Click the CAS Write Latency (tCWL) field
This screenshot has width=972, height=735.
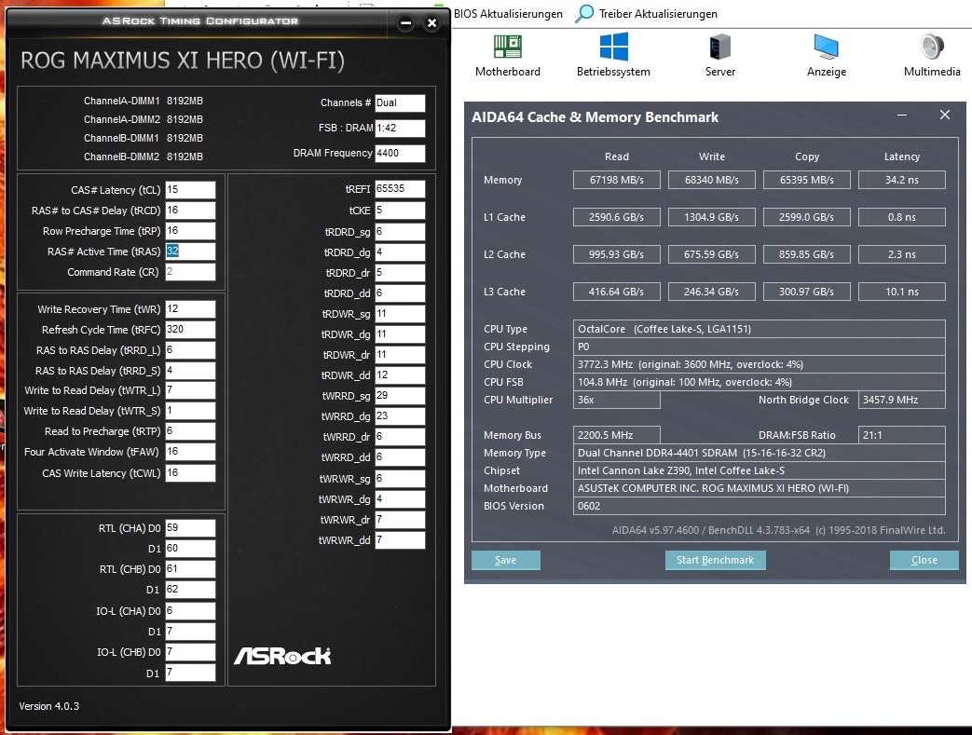coord(190,473)
